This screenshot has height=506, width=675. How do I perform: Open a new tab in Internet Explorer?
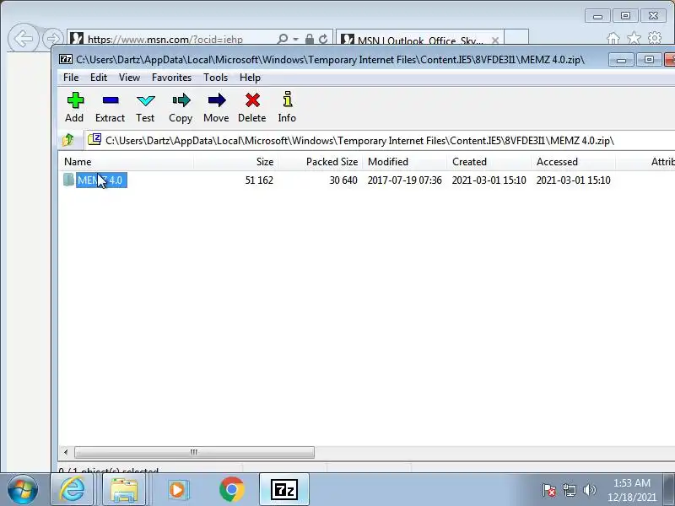(x=516, y=38)
